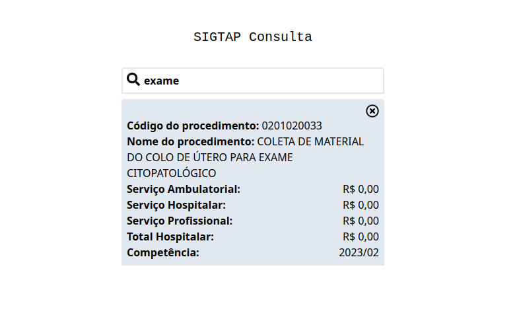Screen dimensions: 519x325
Task: Click the Serviço Profissional R$ 0,00 value
Action: pos(361,221)
